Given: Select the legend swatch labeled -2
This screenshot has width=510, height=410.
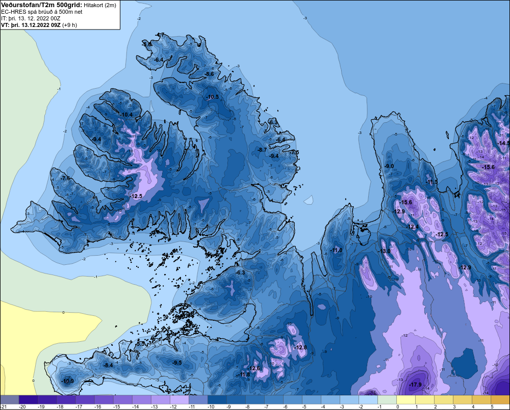Looking at the screenshot, I should click(x=368, y=400).
